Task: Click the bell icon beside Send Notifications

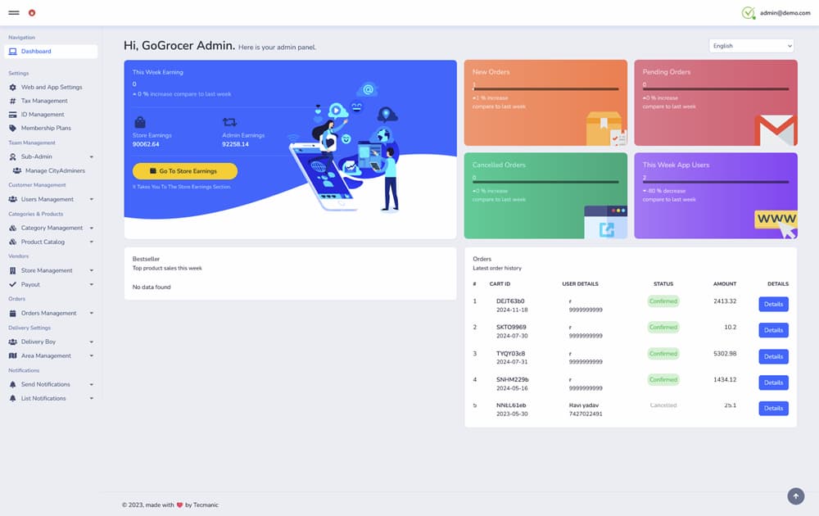Action: 12,384
